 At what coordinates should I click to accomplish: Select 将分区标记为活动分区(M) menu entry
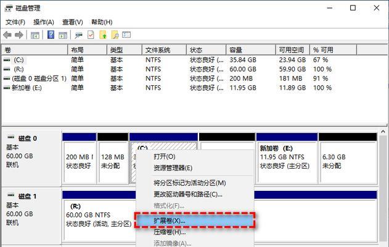click(195, 183)
